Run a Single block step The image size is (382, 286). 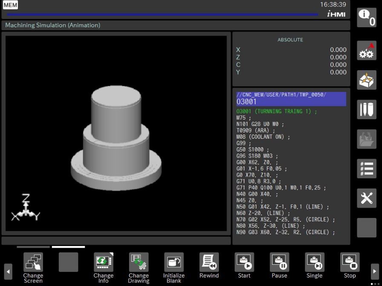(314, 266)
